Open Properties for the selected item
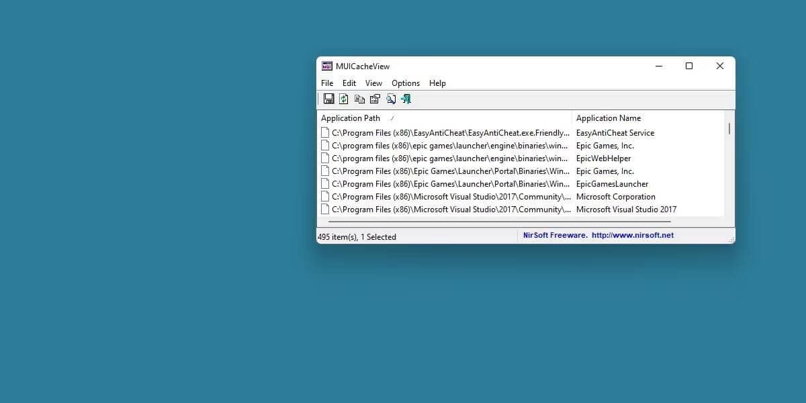The height and width of the screenshot is (403, 806). [x=375, y=99]
